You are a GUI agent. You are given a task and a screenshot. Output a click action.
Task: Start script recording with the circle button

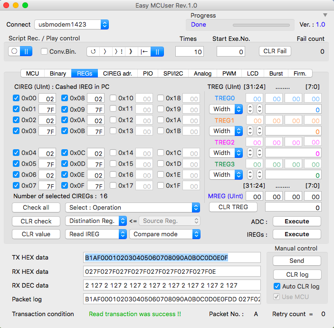click(14, 51)
